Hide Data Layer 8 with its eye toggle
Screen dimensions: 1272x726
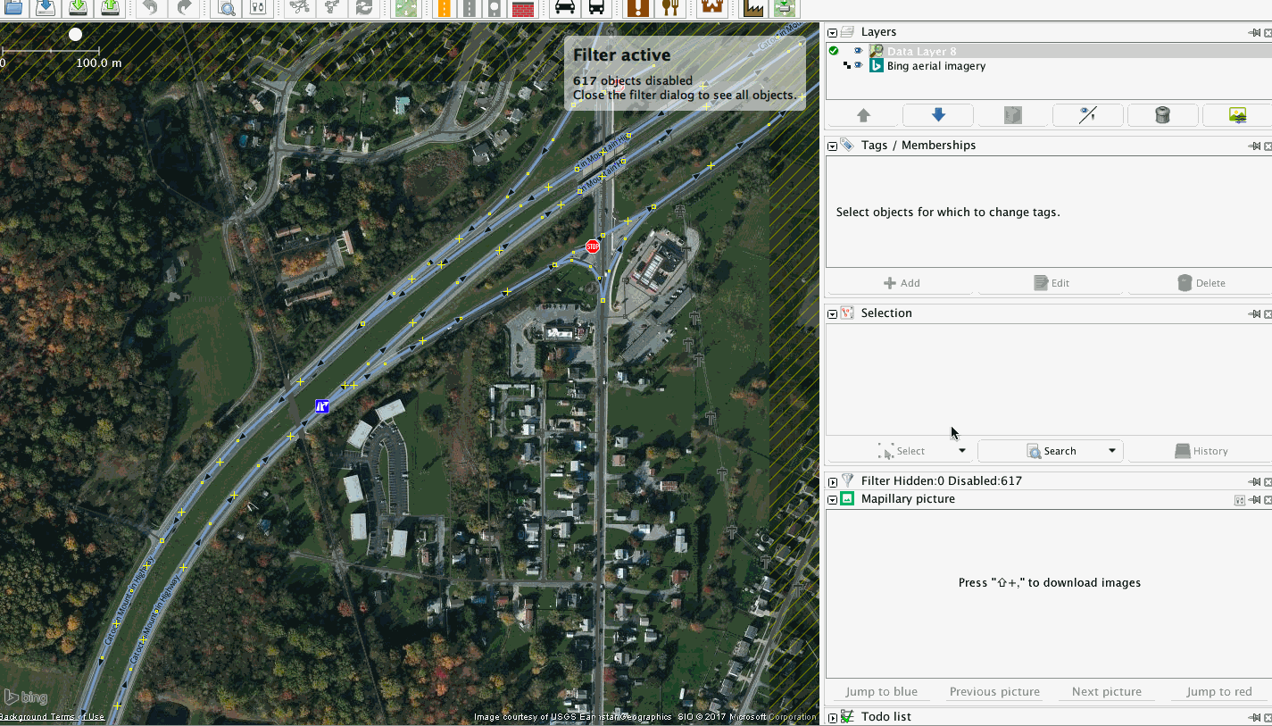tap(858, 50)
